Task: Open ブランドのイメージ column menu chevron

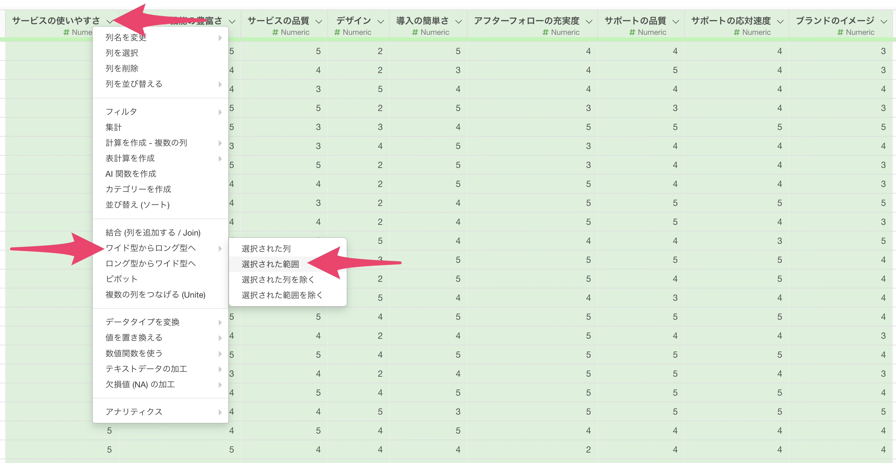Action: point(884,22)
